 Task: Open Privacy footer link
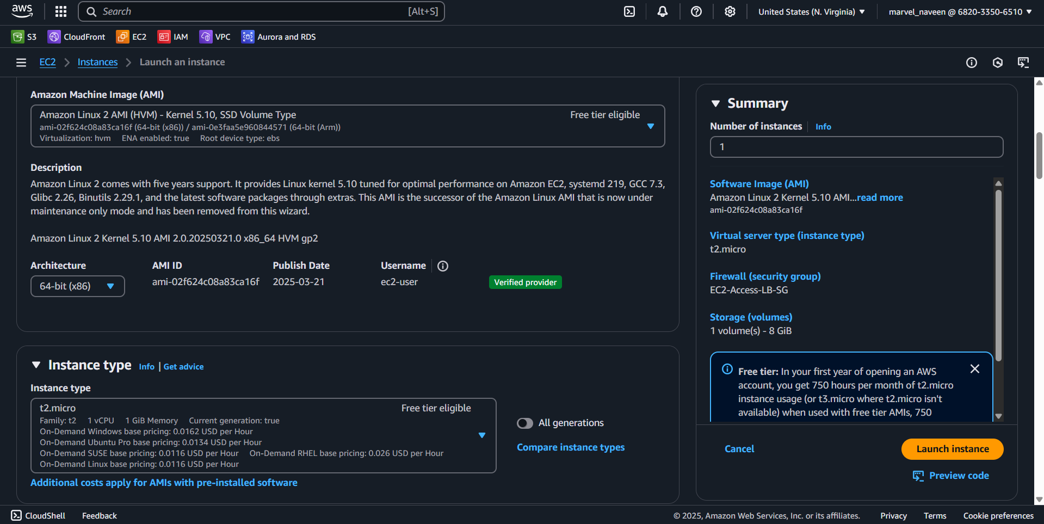[893, 515]
